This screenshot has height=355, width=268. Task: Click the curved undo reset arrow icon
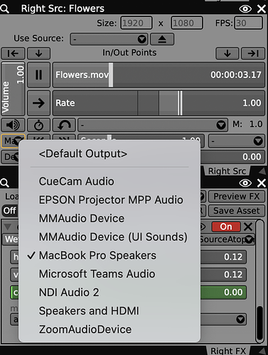coord(64,125)
